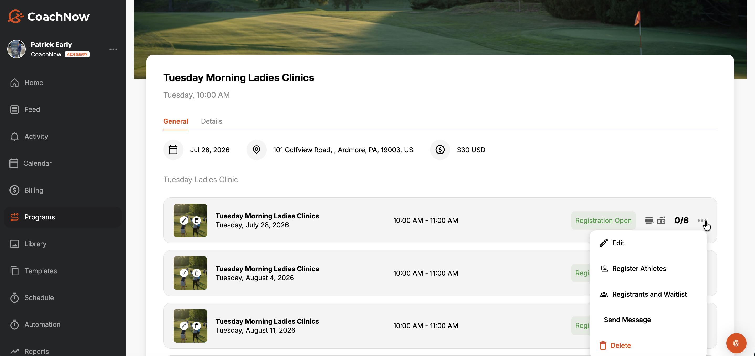Click the Library image icon

[14, 244]
